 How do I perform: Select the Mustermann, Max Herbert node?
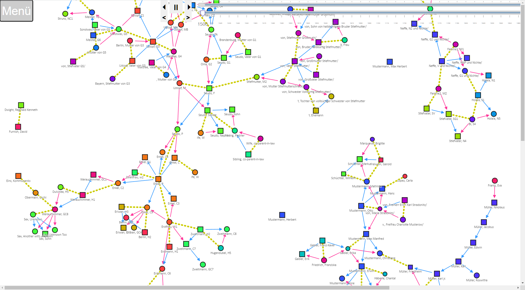click(x=390, y=62)
